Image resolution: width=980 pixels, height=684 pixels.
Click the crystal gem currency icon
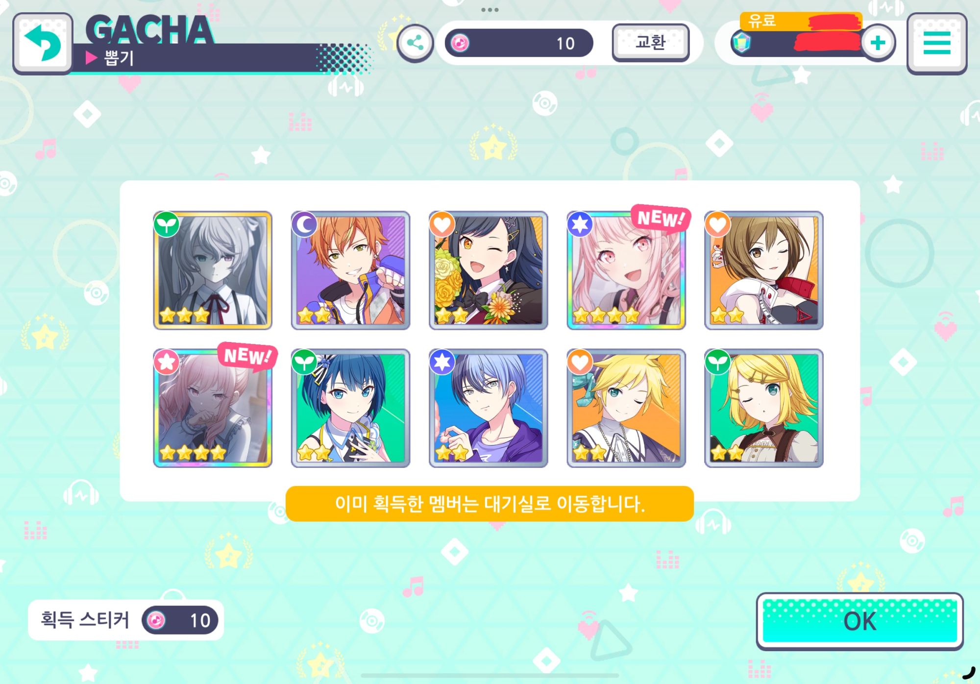pos(741,43)
